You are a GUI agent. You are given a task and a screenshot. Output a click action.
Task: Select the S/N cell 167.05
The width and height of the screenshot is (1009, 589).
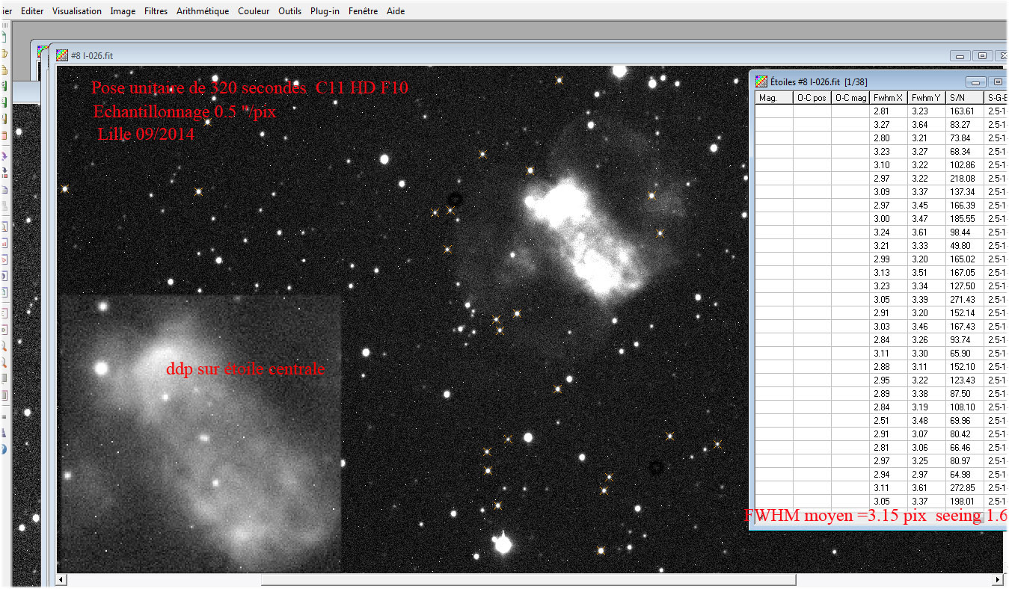pos(966,273)
